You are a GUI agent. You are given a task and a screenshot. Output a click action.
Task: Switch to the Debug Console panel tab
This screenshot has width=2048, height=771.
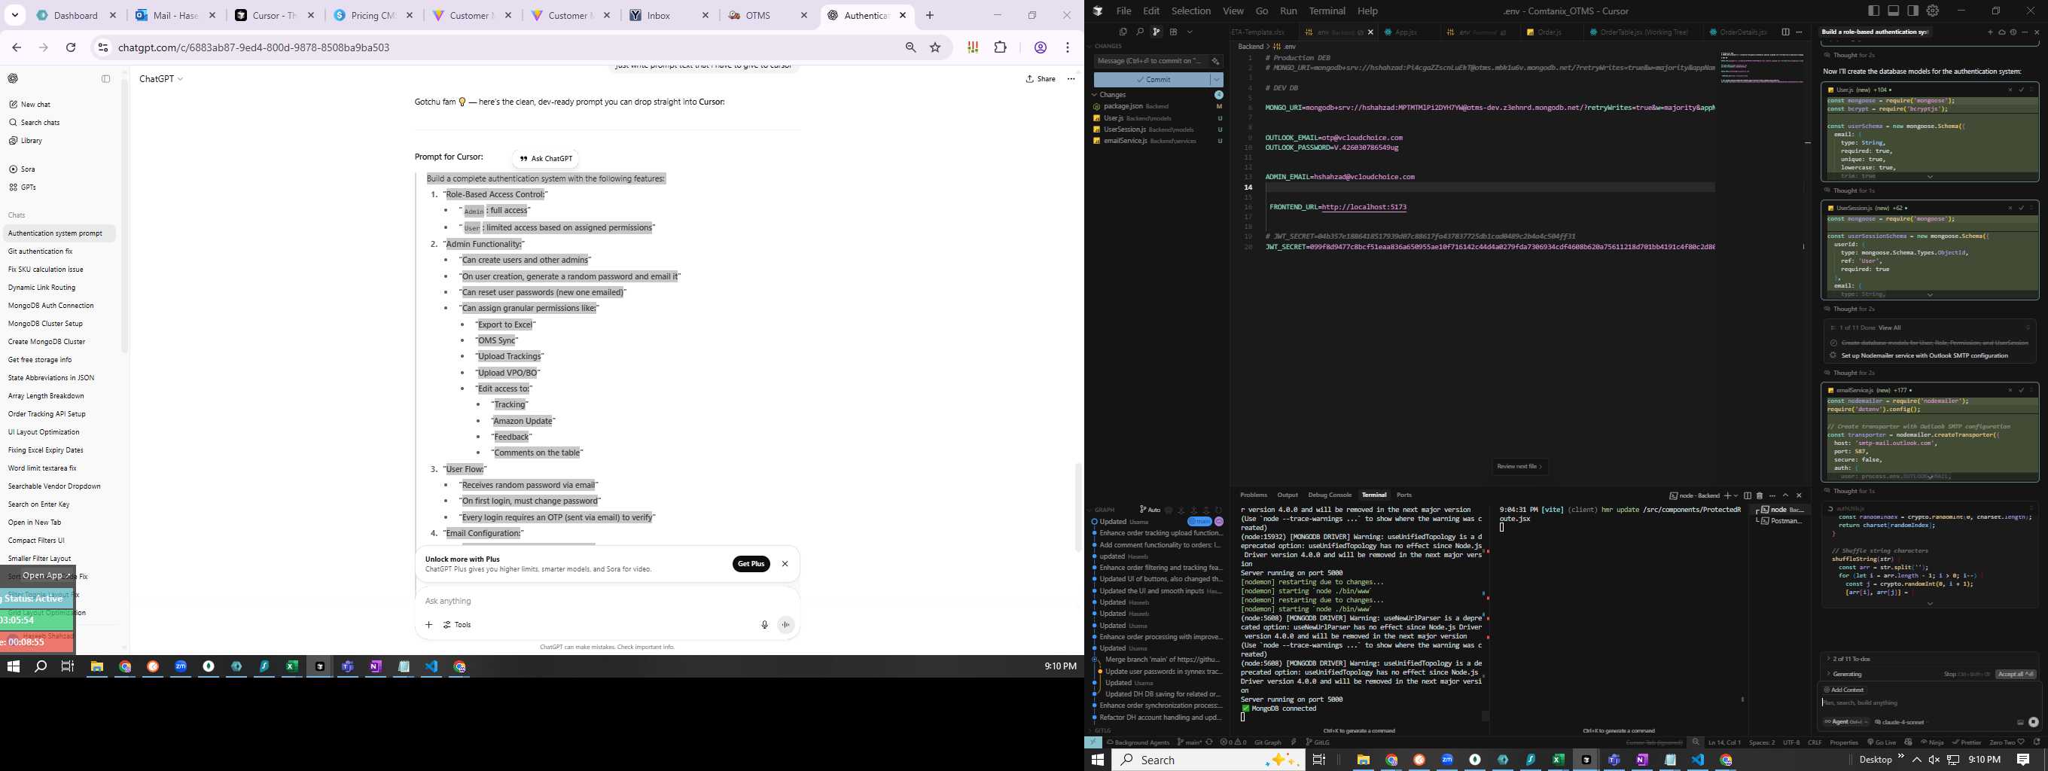(x=1329, y=495)
